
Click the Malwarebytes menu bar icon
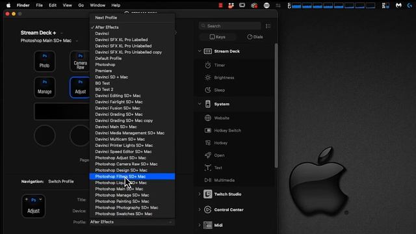398,5
